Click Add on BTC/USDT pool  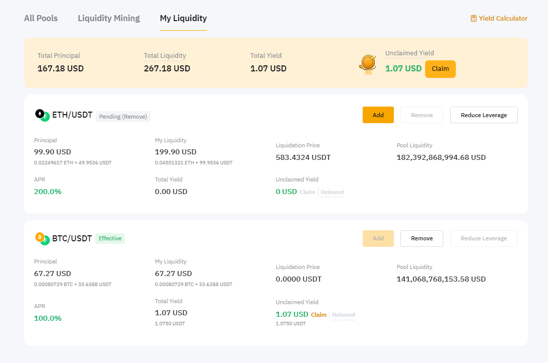tap(378, 238)
